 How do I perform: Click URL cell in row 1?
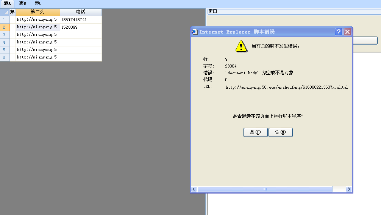coord(37,20)
